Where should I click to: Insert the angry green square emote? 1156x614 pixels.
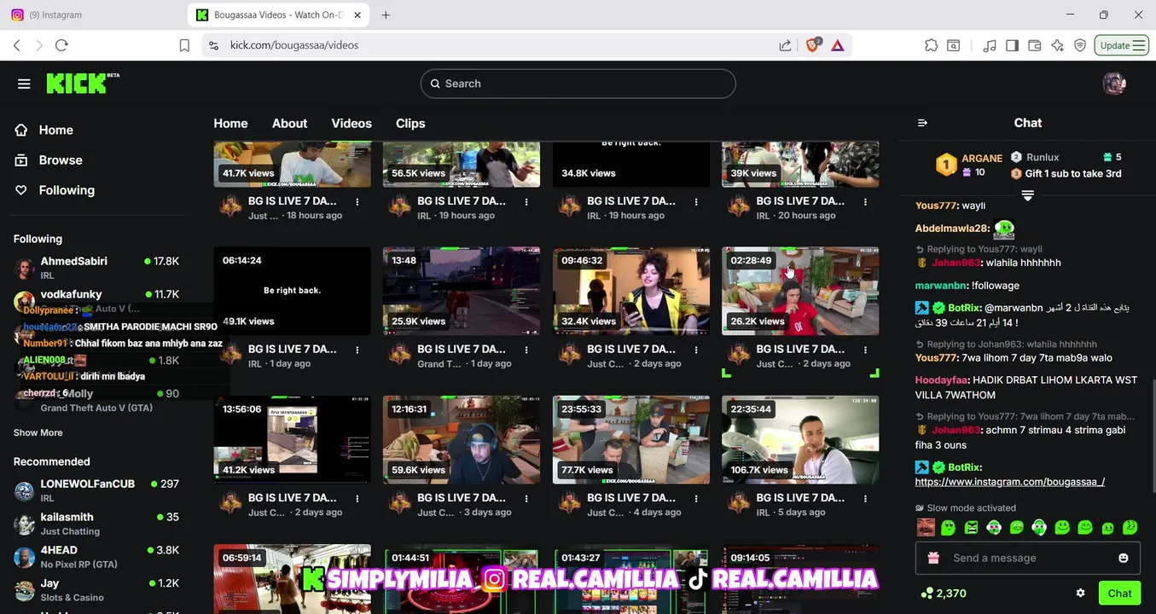tap(971, 528)
